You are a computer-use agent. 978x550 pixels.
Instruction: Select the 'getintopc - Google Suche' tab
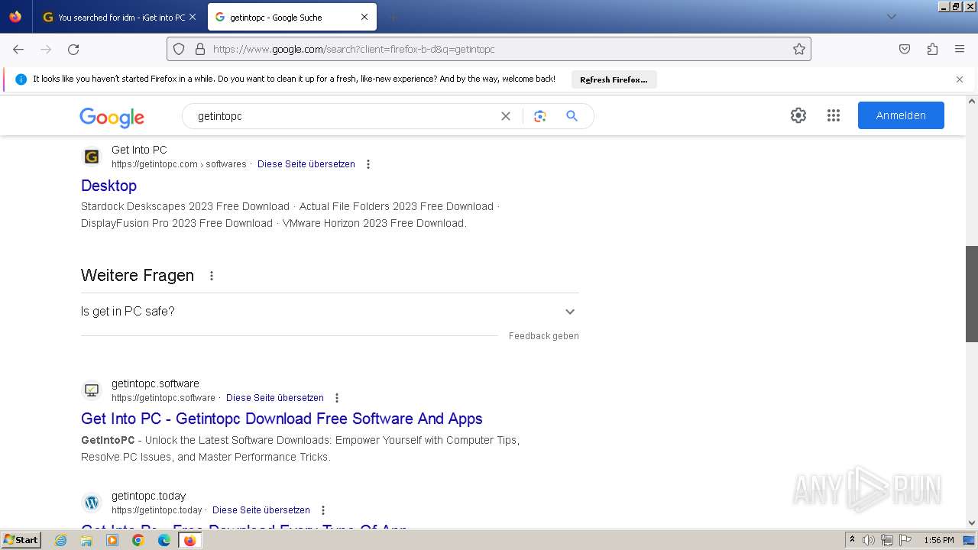[277, 17]
